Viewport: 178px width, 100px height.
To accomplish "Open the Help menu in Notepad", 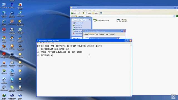I will coord(53,43).
